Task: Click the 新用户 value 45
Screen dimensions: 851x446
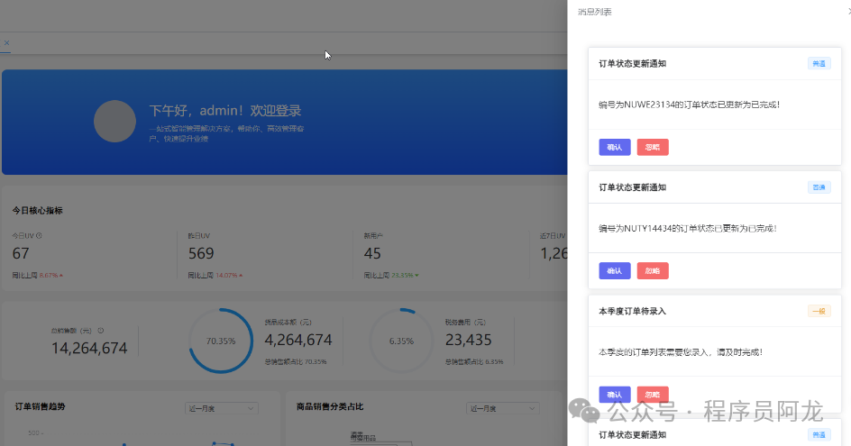Action: [x=372, y=253]
